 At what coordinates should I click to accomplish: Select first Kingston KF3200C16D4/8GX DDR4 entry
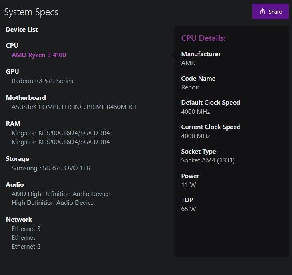61,133
